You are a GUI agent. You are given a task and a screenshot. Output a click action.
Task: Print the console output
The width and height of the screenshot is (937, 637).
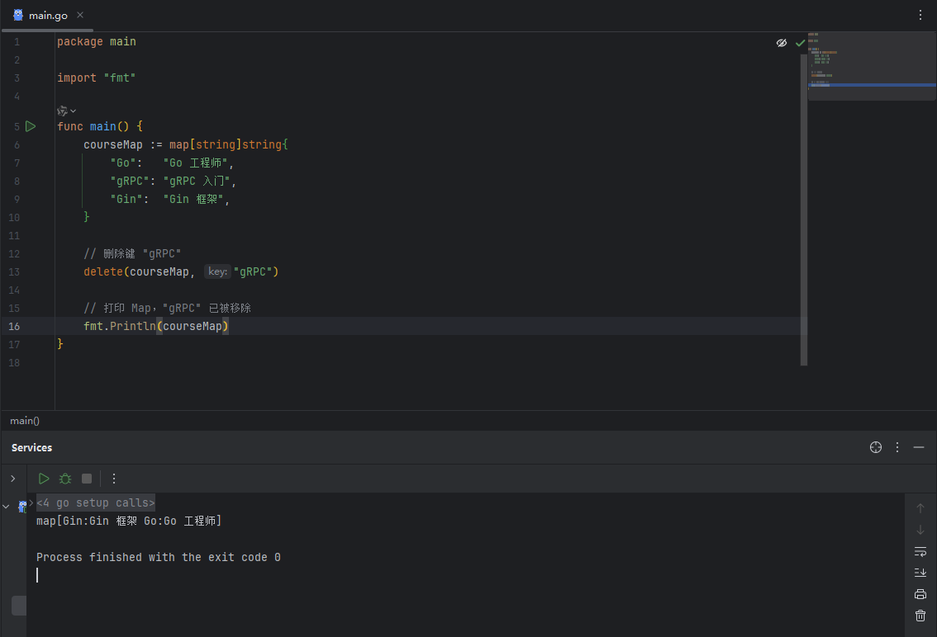(920, 594)
